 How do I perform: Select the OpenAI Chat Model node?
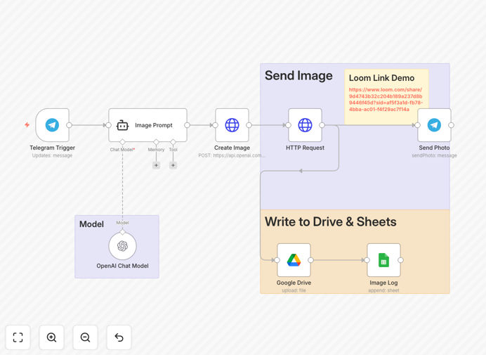click(122, 246)
